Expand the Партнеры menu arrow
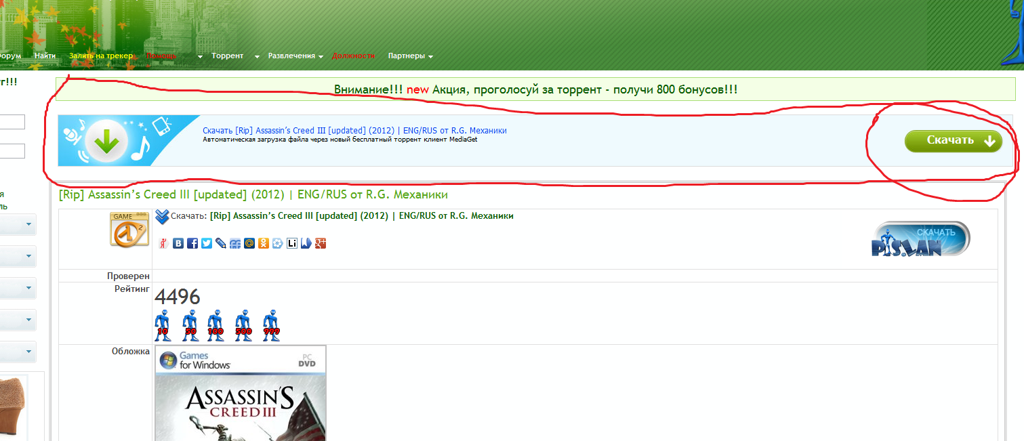This screenshot has width=1024, height=441. click(x=430, y=57)
